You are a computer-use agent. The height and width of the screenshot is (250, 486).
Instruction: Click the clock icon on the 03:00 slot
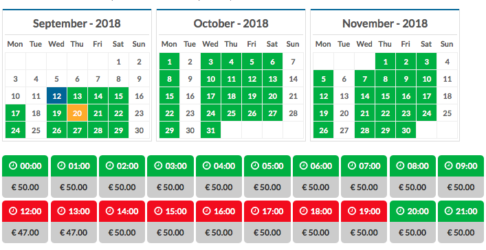coord(158,166)
